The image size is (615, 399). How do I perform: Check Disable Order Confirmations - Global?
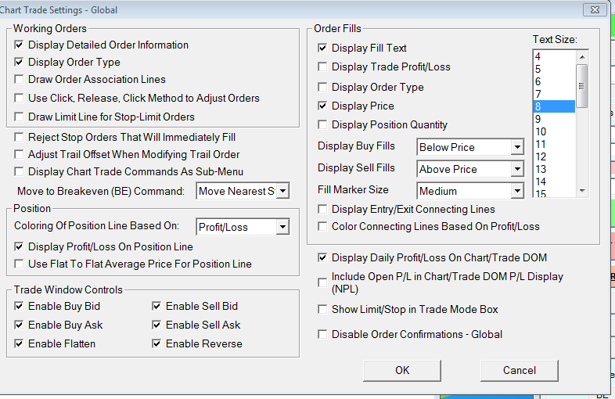pos(322,335)
